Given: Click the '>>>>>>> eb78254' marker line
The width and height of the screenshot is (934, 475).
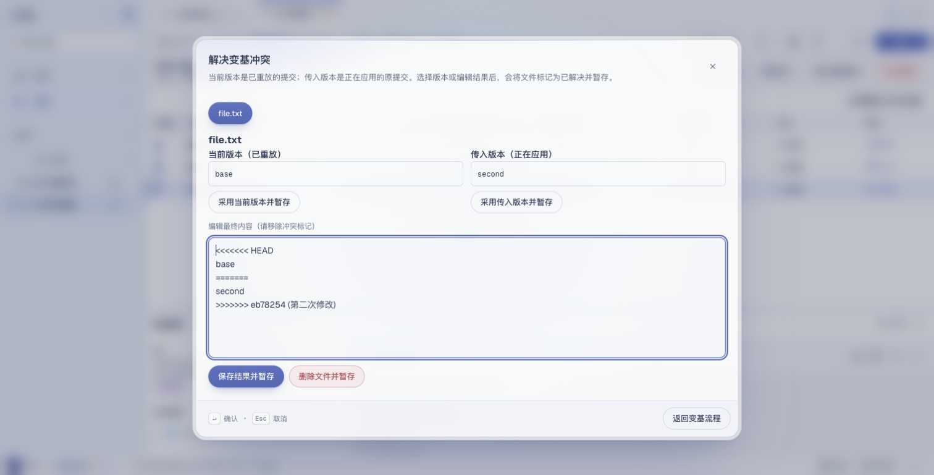Looking at the screenshot, I should coord(276,305).
